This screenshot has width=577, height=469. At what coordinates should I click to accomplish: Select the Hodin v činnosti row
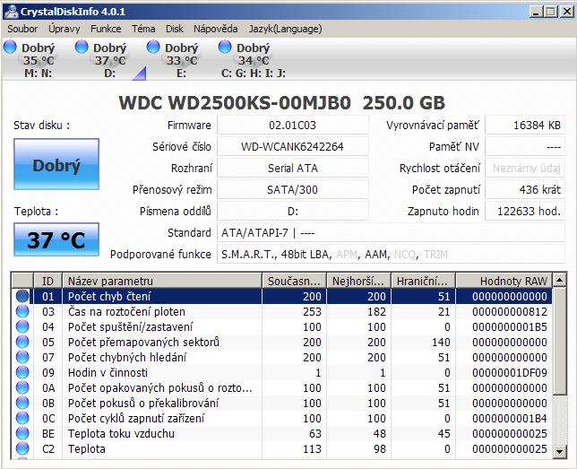click(x=282, y=372)
